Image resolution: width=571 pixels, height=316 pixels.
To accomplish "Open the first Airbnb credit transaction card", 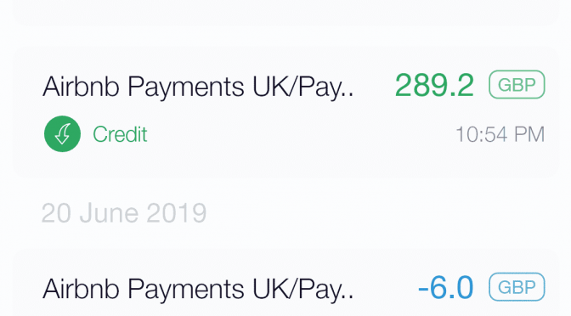I will 286,113.
